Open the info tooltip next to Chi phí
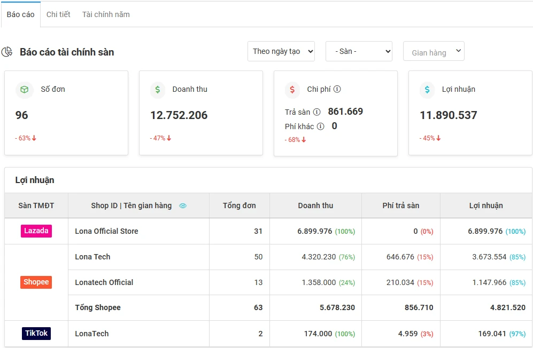This screenshot has width=533, height=348. coord(338,89)
